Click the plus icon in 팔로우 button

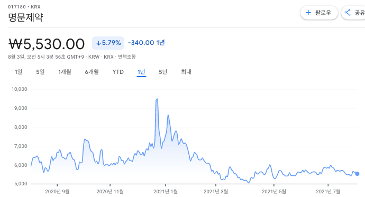pyautogui.click(x=308, y=13)
